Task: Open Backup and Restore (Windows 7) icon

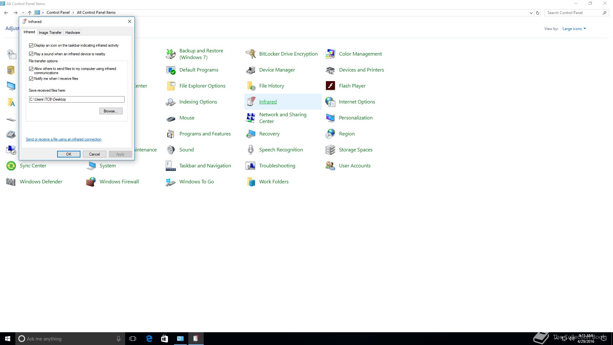Action: [171, 54]
